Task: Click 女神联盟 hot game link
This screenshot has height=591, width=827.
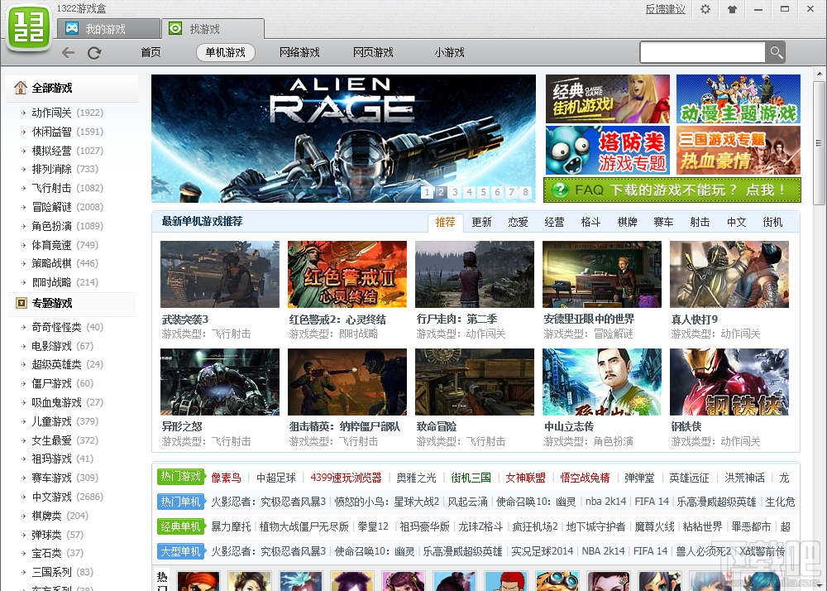Action: [525, 478]
